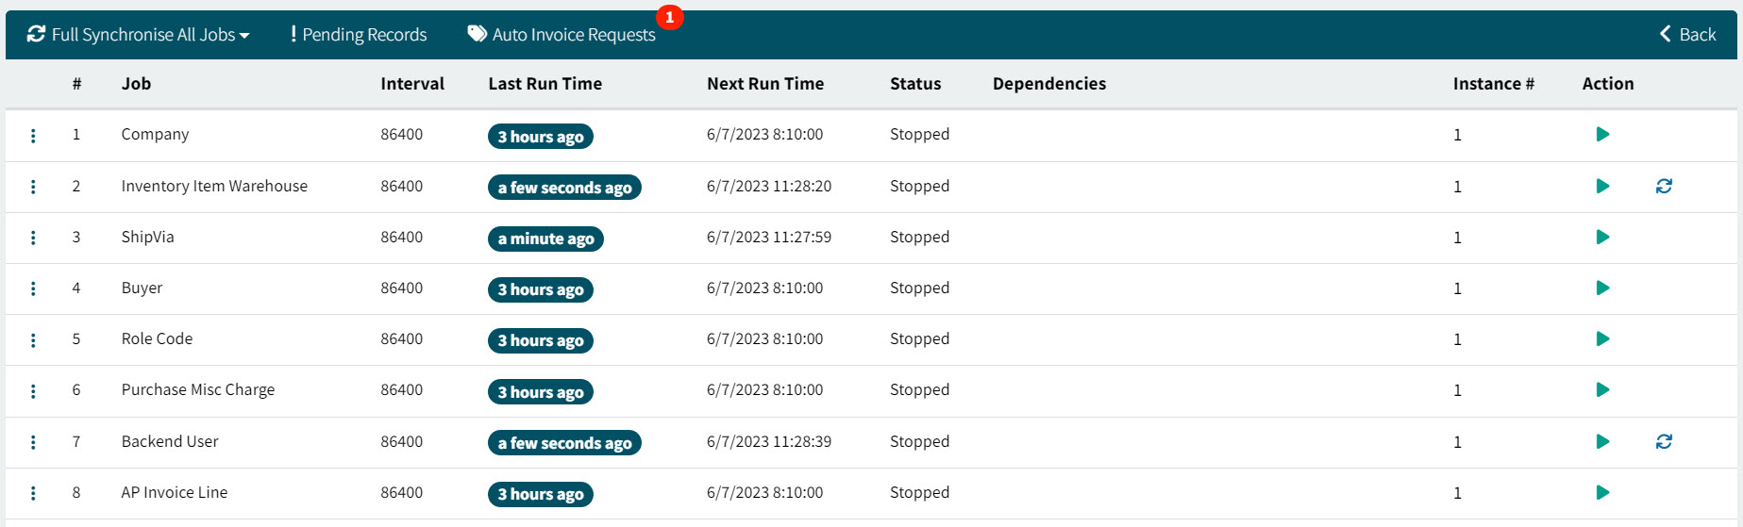The image size is (1743, 527).
Task: Run the Company job with play icon
Action: [x=1602, y=135]
